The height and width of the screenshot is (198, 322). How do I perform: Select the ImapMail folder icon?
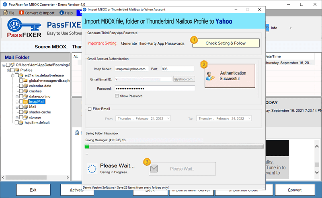[25, 101]
